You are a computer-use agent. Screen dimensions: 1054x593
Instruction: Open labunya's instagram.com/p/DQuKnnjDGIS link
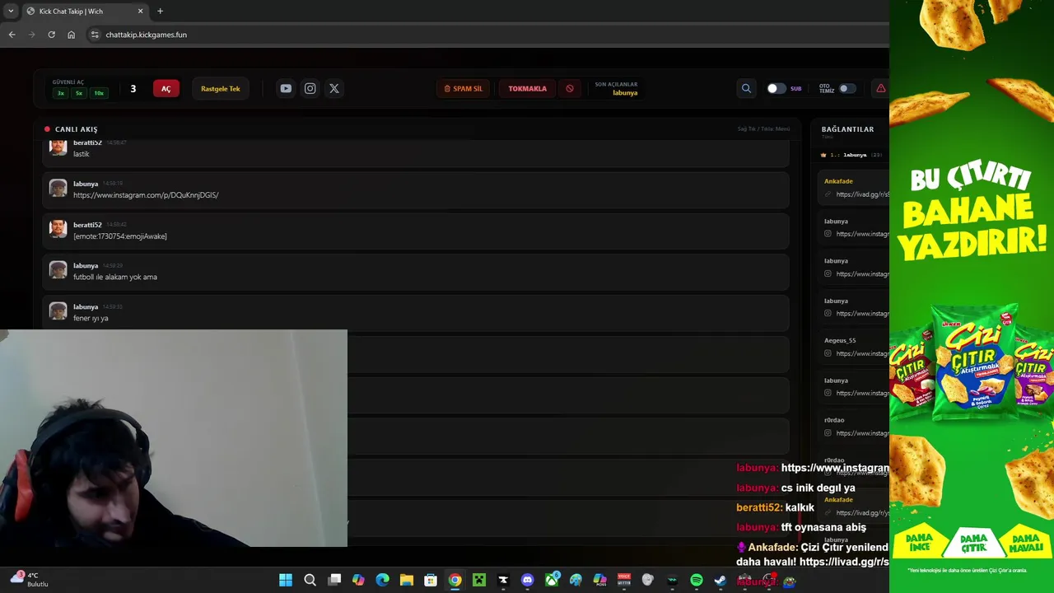(146, 195)
